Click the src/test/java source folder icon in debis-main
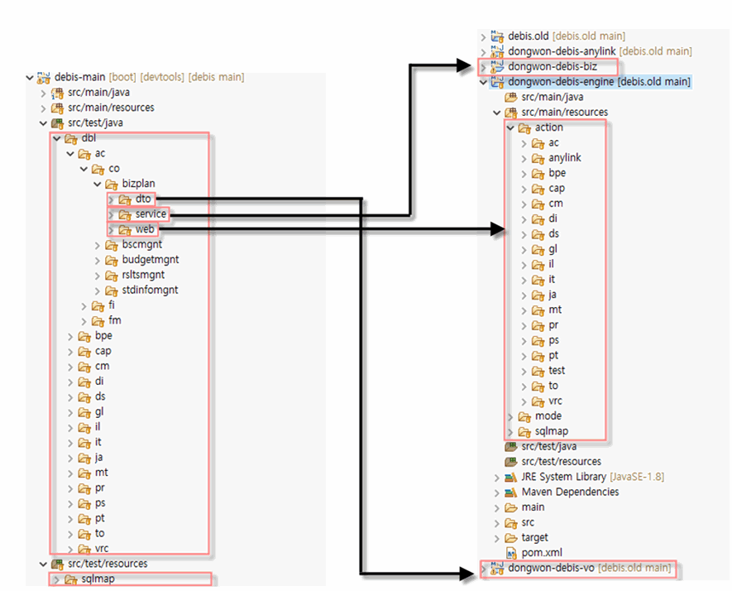This screenshot has width=732, height=591. coord(57,123)
